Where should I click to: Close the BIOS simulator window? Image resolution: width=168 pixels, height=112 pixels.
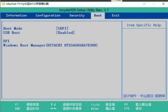(x=163, y=4)
